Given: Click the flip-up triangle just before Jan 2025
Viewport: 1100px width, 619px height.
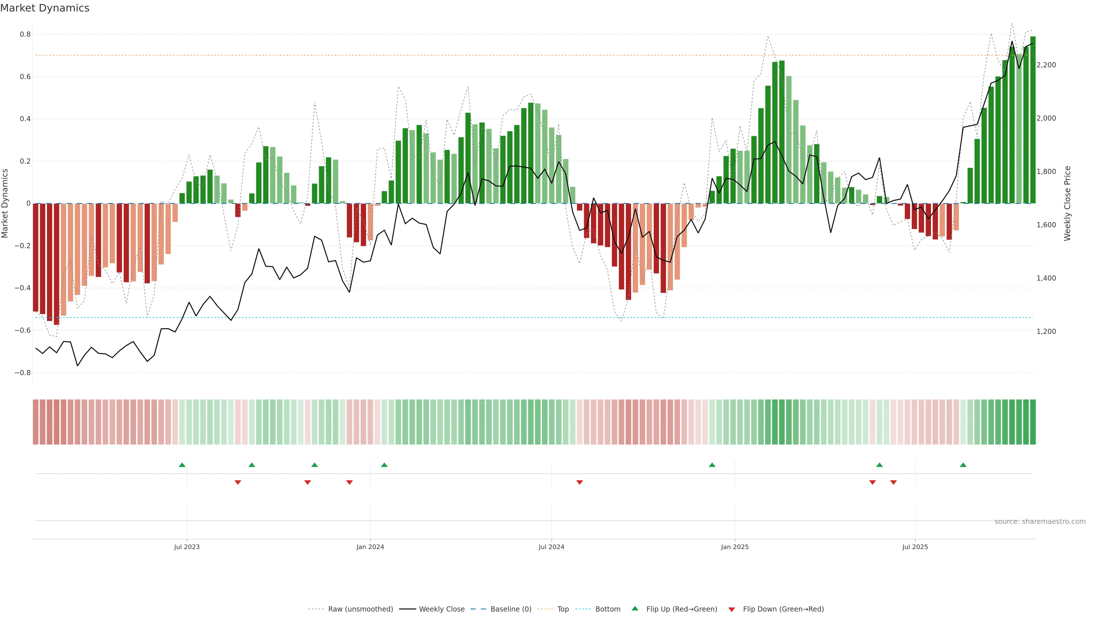Looking at the screenshot, I should tap(712, 465).
